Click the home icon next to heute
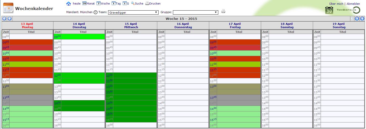Image resolution: width=366 pixels, height=129 pixels. tap(68, 4)
